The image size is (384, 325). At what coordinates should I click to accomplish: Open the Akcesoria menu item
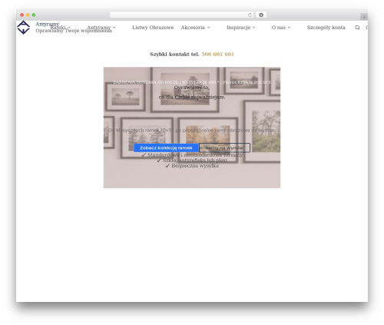[x=193, y=28]
